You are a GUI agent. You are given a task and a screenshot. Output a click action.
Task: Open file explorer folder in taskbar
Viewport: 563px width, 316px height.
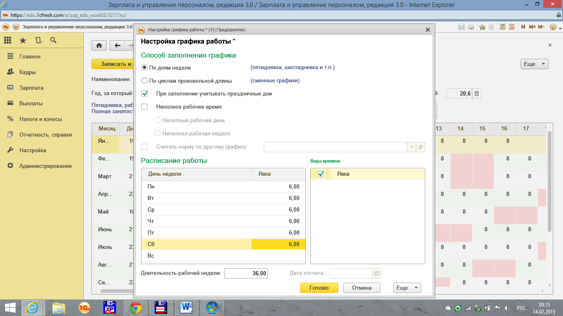click(x=59, y=307)
